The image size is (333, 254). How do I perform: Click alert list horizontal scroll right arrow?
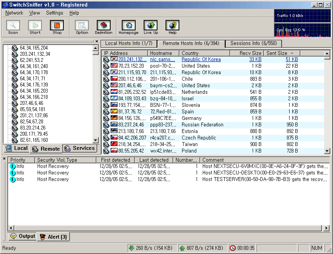click(x=326, y=228)
